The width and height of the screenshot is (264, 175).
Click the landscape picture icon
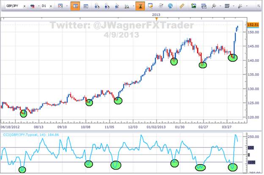point(194,7)
